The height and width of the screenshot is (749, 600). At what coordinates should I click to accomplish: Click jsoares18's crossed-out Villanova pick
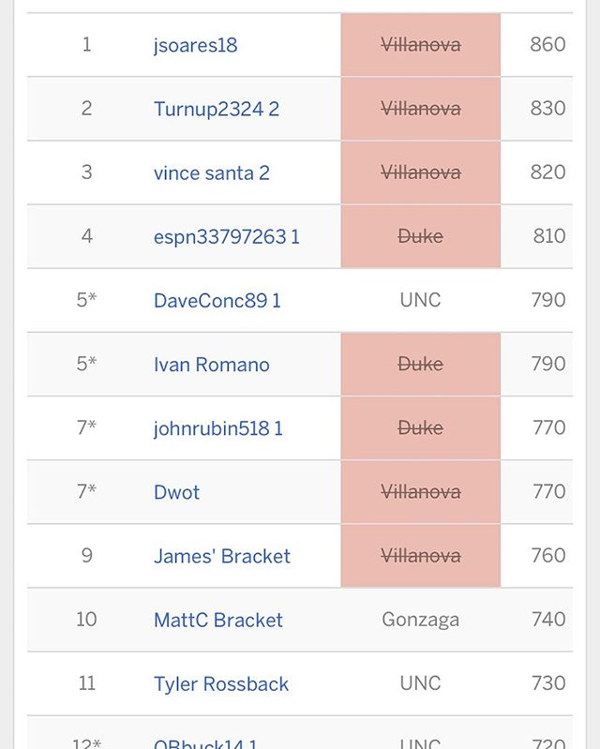pyautogui.click(x=420, y=45)
